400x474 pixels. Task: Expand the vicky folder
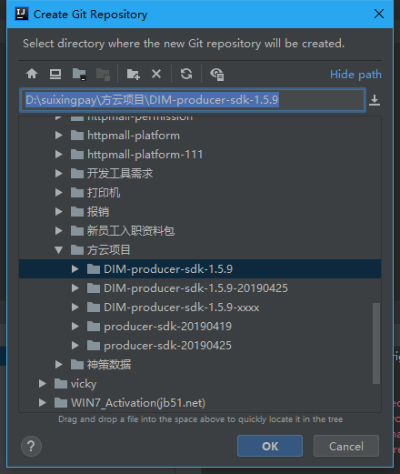tap(42, 384)
